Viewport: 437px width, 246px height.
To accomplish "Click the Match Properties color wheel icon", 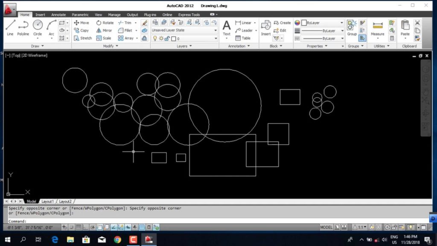I will click(x=297, y=23).
